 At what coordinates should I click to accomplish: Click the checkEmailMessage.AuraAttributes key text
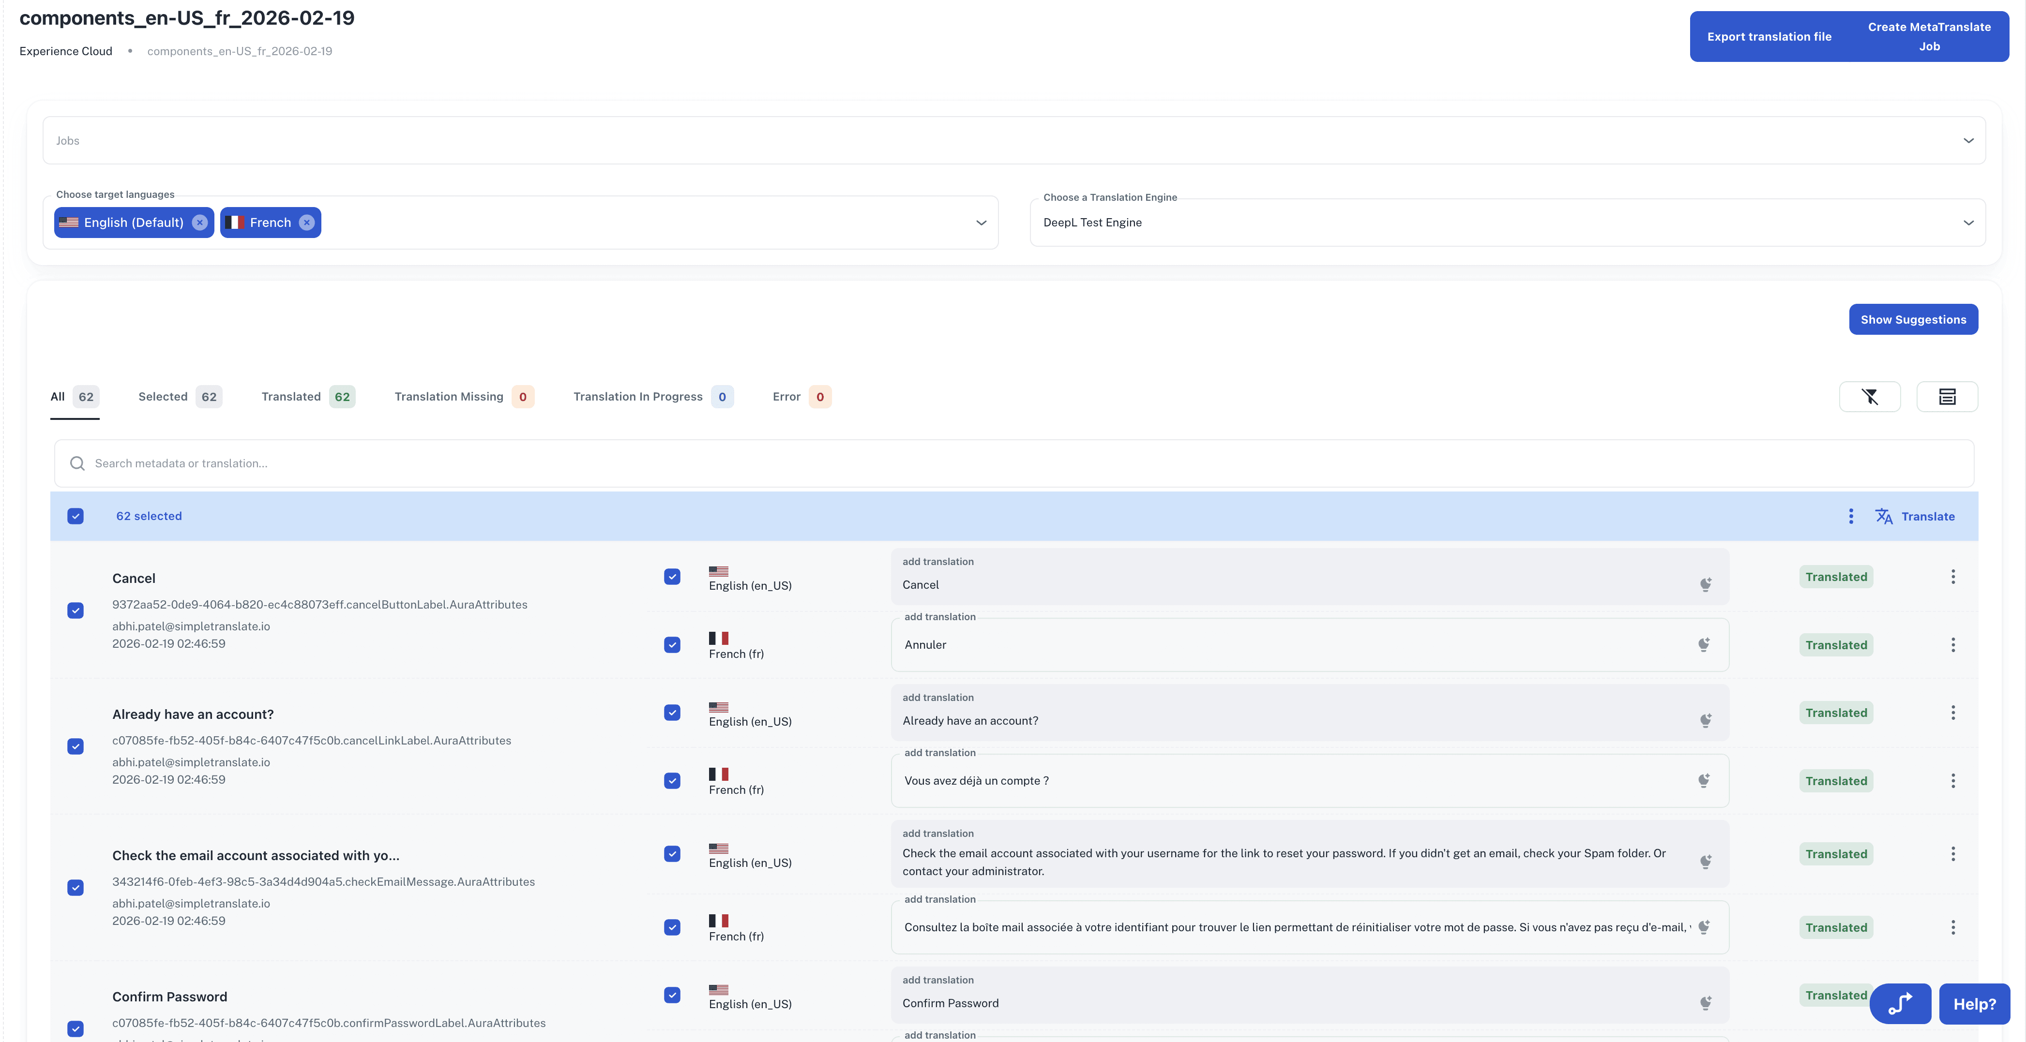tap(323, 882)
